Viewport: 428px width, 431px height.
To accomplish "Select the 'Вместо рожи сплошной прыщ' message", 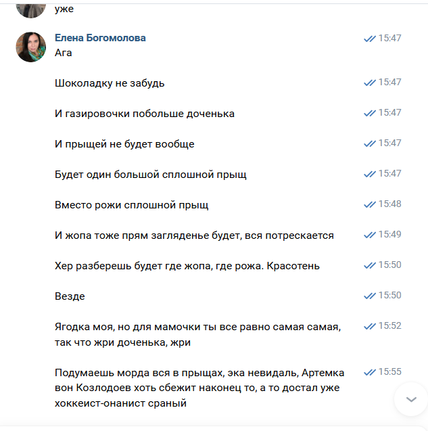I will [132, 205].
